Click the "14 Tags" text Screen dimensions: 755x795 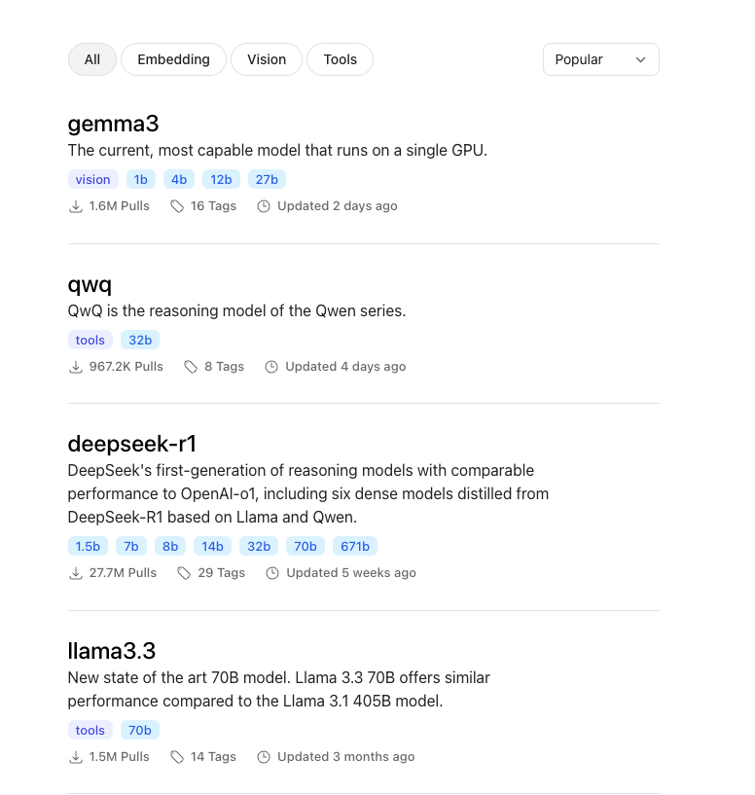click(213, 756)
